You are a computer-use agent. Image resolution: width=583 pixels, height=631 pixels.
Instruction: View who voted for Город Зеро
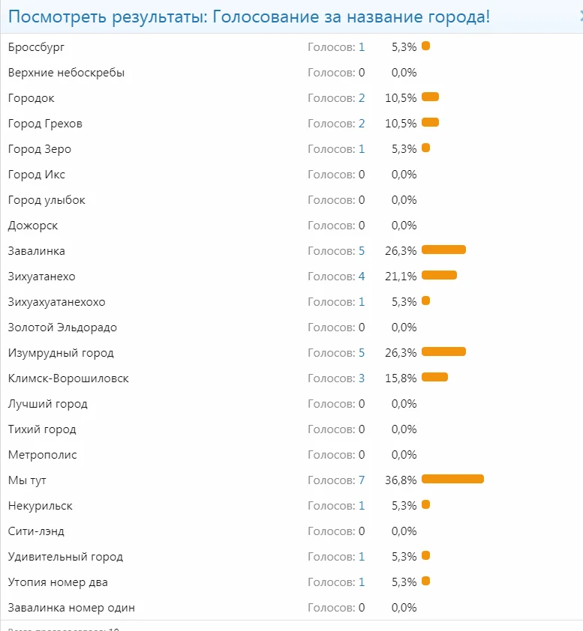[x=361, y=149]
